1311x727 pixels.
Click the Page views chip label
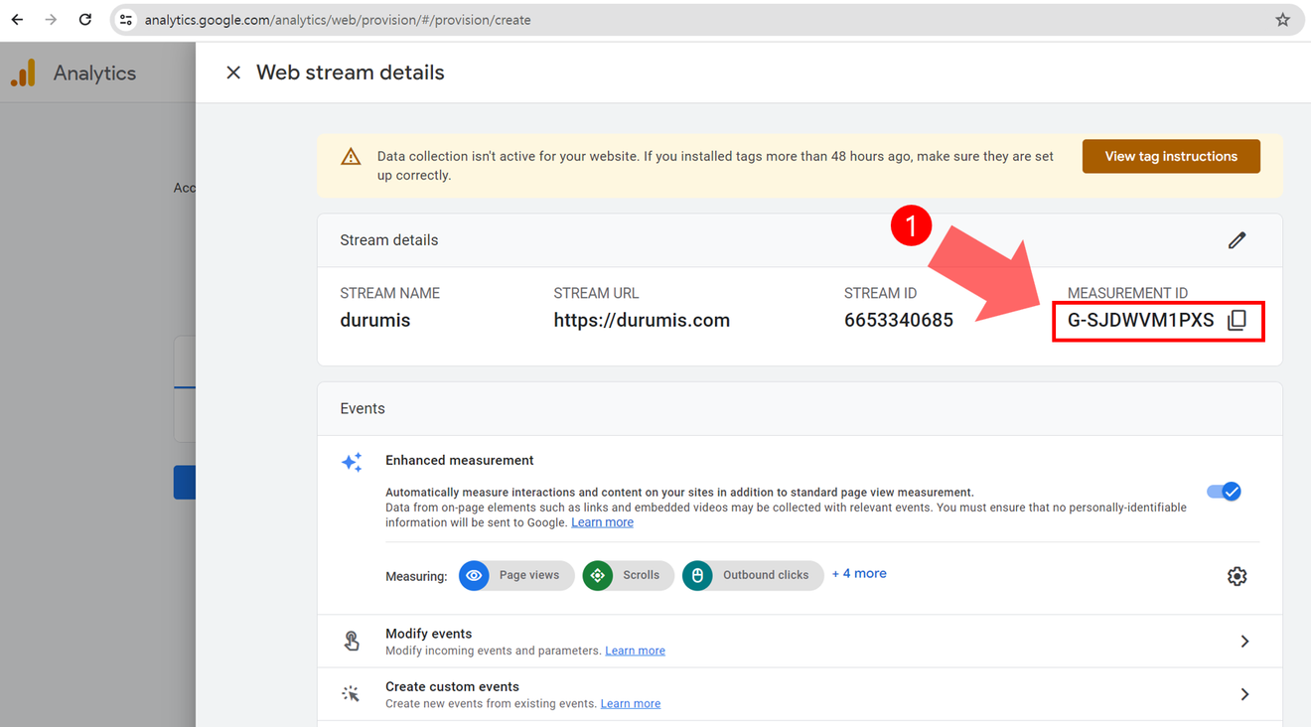[528, 575]
